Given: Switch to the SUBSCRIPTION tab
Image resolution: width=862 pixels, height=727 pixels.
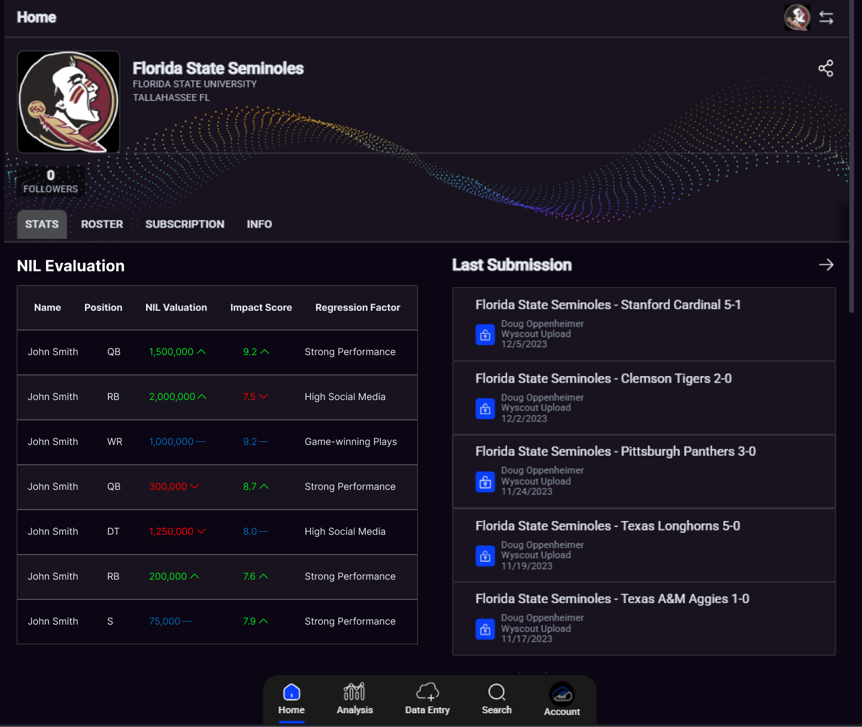Looking at the screenshot, I should (x=184, y=224).
